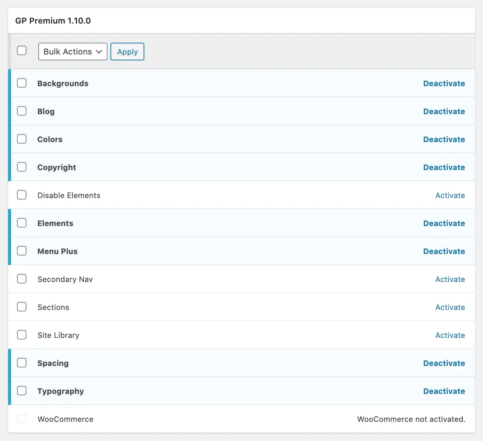483x441 pixels.
Task: Activate the Secondary Nav module
Action: 450,279
